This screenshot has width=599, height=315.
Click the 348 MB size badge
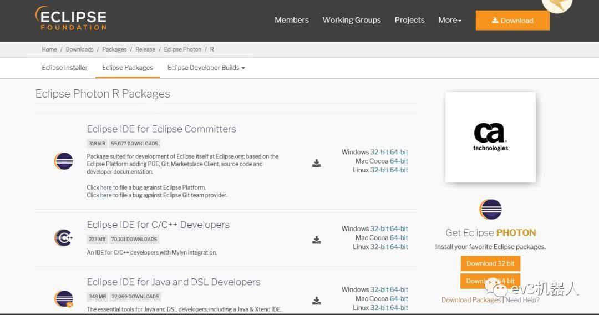coord(98,297)
